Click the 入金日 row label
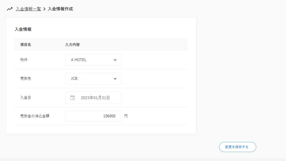 (26, 98)
